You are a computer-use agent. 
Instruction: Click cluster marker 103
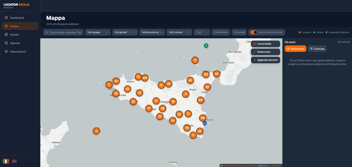(206, 74)
